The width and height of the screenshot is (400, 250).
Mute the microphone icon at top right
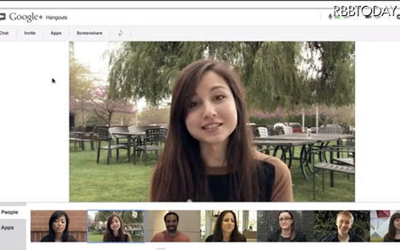click(330, 17)
